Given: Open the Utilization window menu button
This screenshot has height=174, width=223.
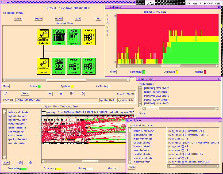Looking at the screenshot, I should [x=107, y=7].
